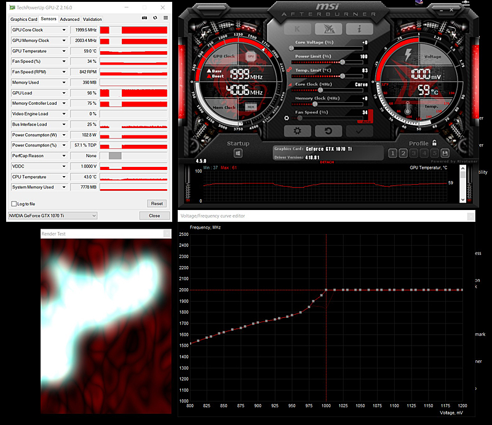
Task: Click the Core Clock slider handle
Action: click(x=320, y=90)
